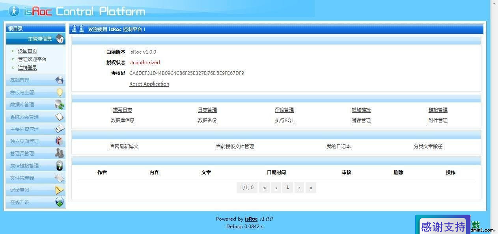Click the 日期时间 column header
498x234 pixels.
[276, 173]
